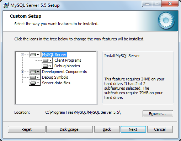Click Server data files drive icon
Screen dimensions: 181x141
coord(34,83)
